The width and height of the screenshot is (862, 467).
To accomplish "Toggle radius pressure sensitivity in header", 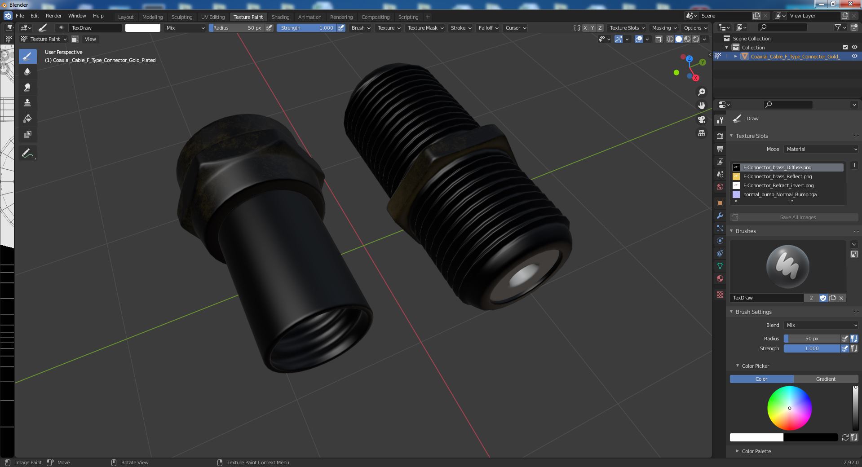I will click(x=269, y=28).
